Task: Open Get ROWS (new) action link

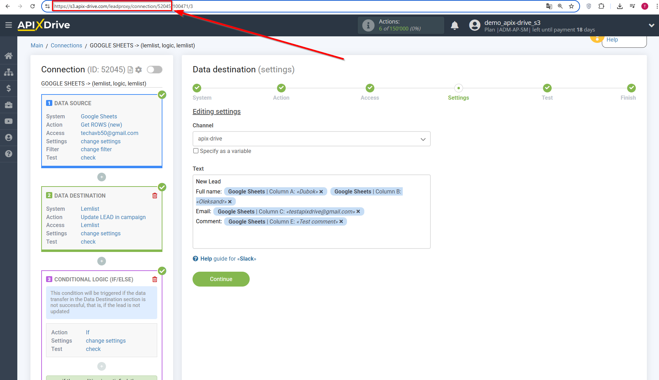Action: tap(101, 125)
